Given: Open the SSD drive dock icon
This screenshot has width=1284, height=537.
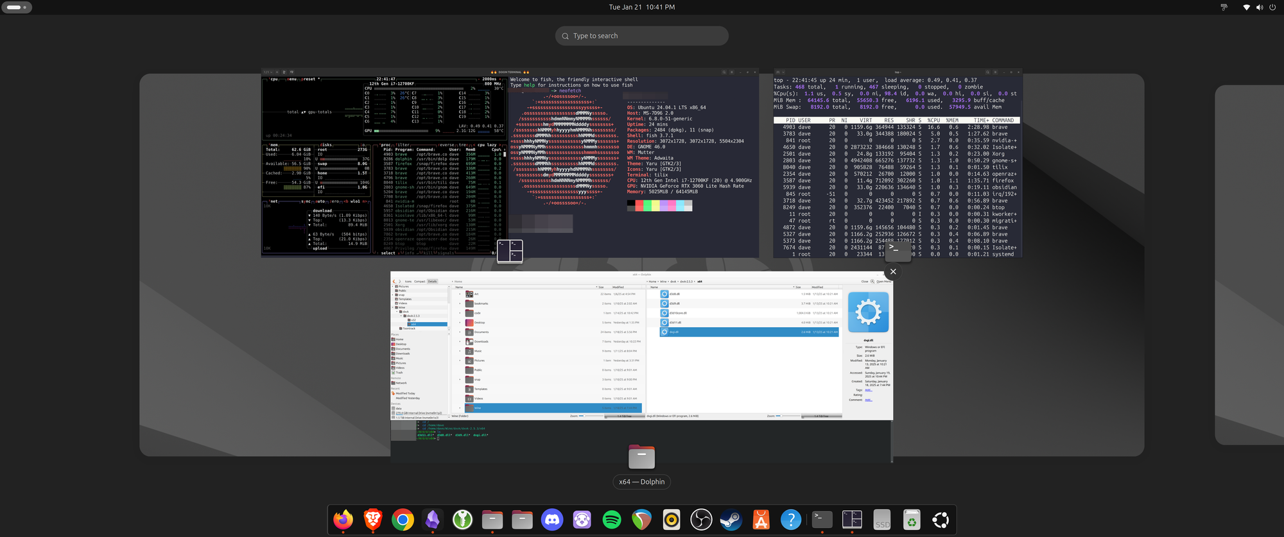Looking at the screenshot, I should [882, 520].
